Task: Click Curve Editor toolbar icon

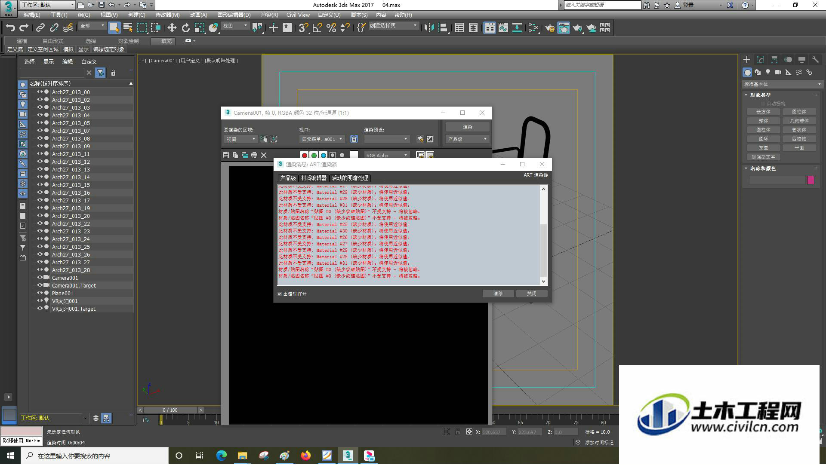Action: coord(503,28)
